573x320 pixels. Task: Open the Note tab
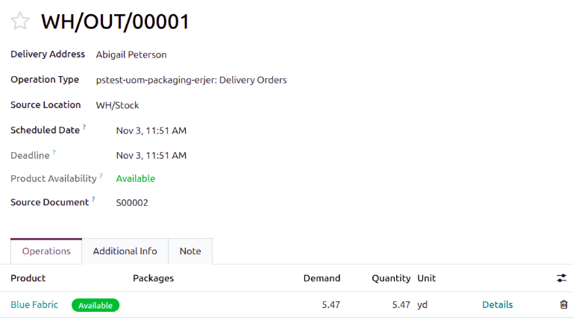tap(190, 251)
